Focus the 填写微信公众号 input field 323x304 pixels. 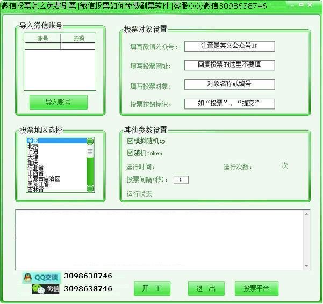[x=229, y=46]
